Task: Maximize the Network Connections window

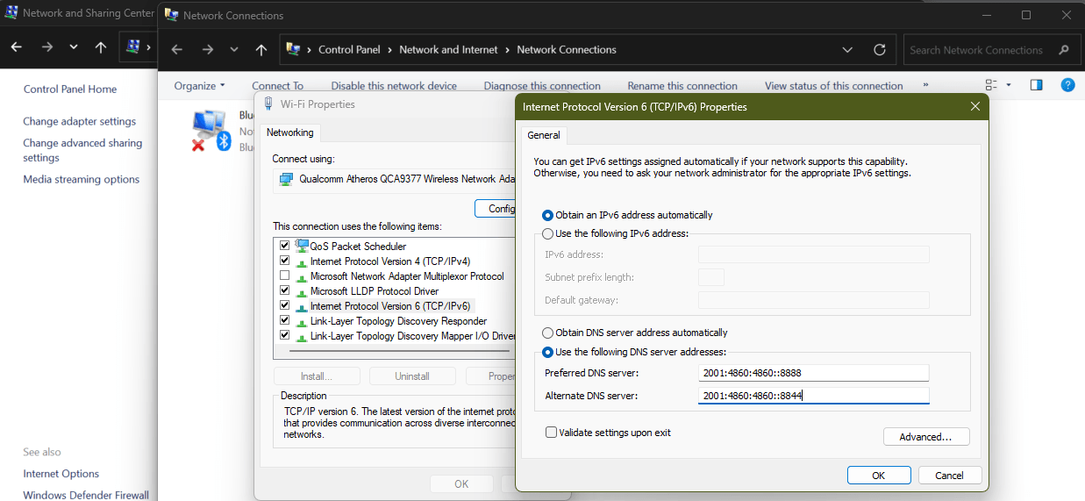Action: [1026, 15]
